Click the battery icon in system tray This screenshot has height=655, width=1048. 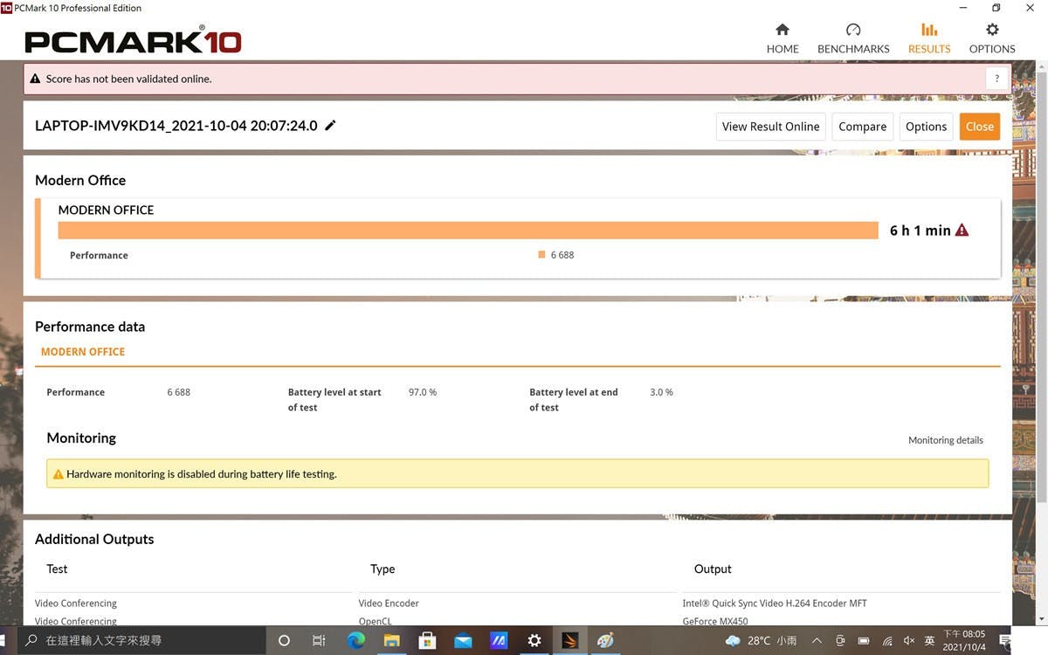[x=864, y=640]
